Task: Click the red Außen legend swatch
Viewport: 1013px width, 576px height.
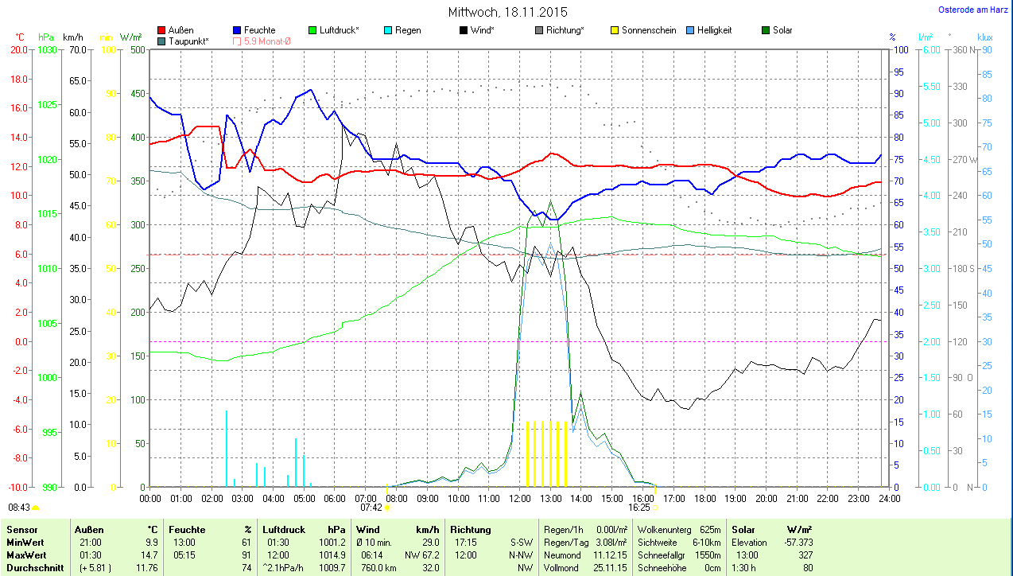Action: 162,30
